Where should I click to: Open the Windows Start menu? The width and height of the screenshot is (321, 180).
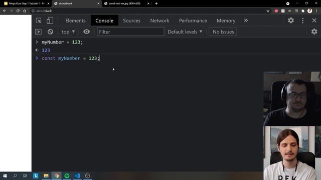[x=5, y=175]
